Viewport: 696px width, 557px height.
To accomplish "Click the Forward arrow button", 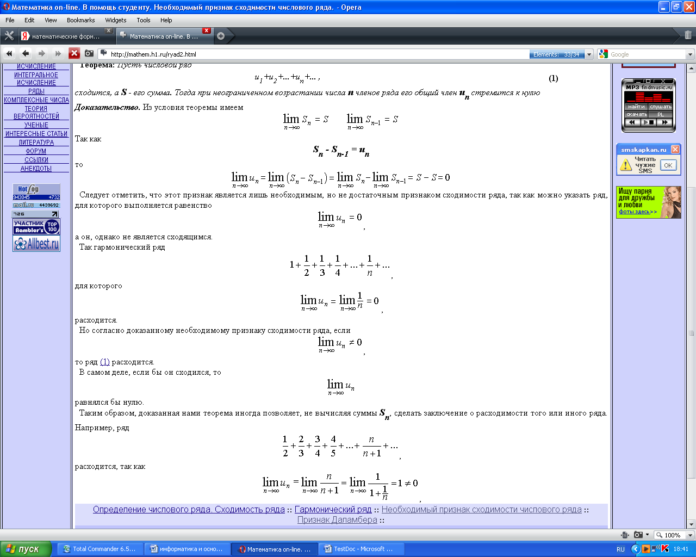I will click(x=42, y=53).
